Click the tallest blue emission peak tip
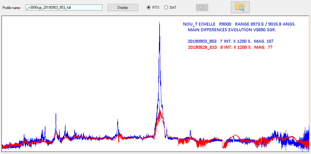Screen dimensions: 311x154 [159, 22]
